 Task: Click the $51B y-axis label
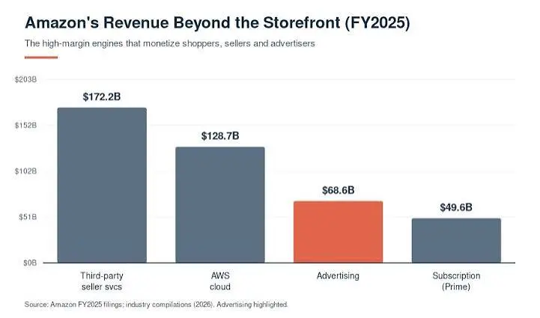pyautogui.click(x=28, y=217)
